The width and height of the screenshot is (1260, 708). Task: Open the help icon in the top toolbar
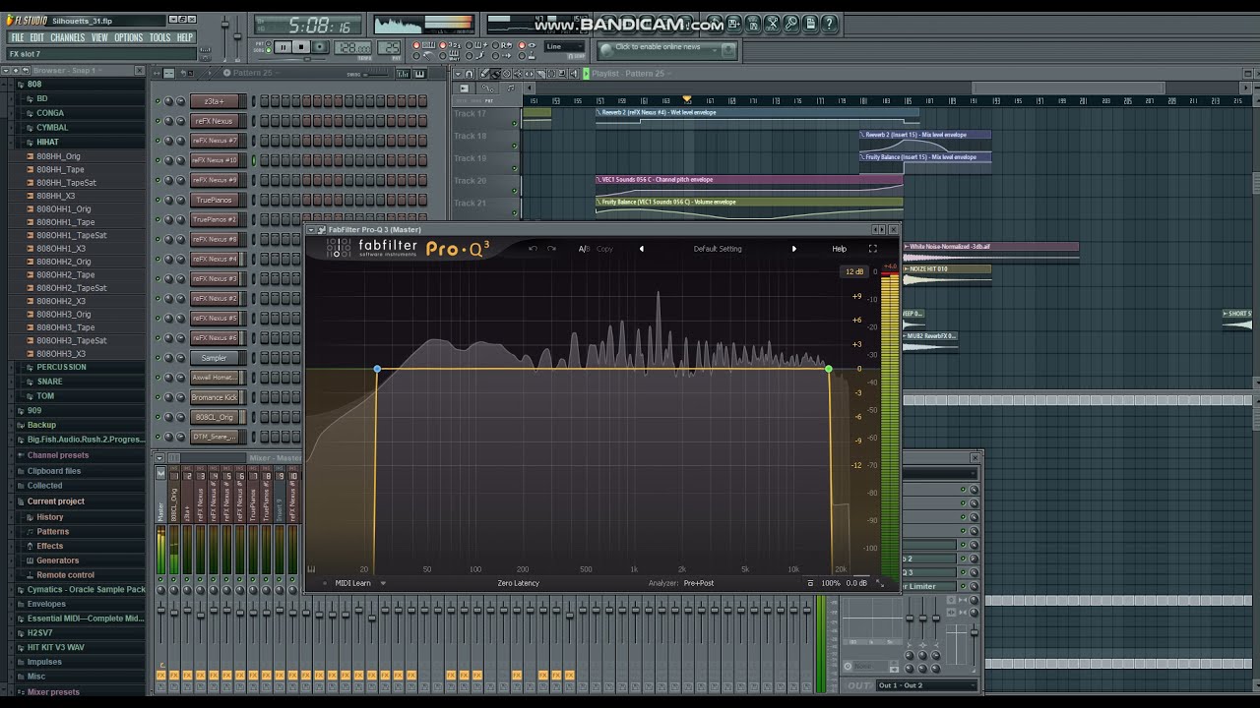click(830, 24)
